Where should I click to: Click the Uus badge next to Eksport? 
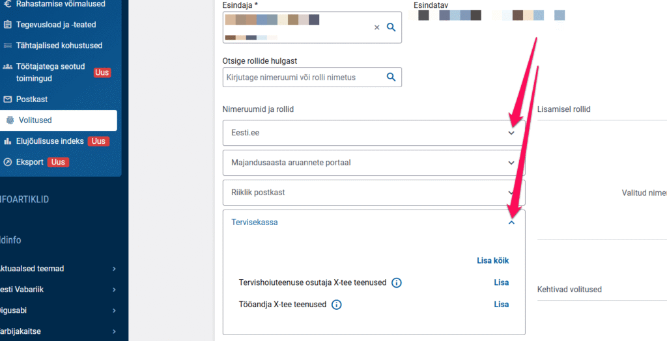(58, 162)
